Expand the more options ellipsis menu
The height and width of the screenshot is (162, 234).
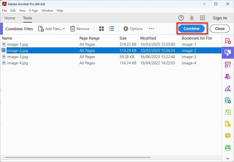pyautogui.click(x=151, y=29)
